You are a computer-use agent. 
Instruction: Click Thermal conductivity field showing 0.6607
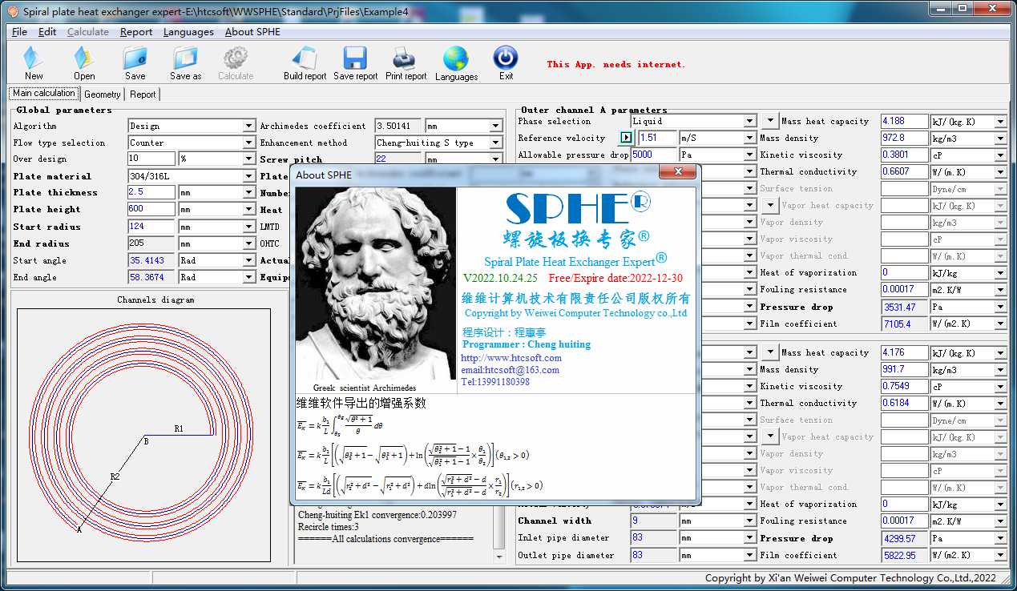[904, 171]
